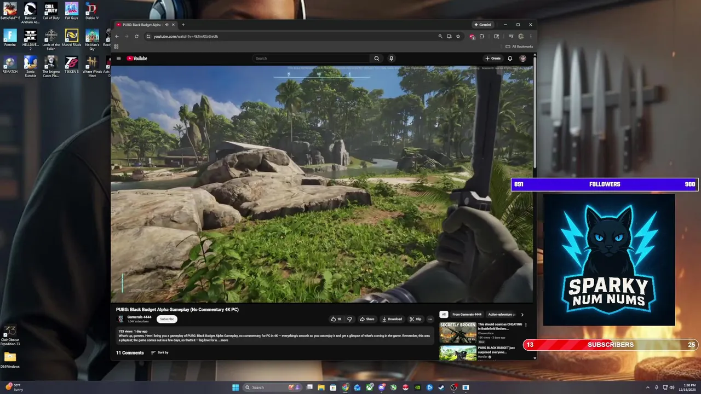This screenshot has height=394, width=701.
Task: Open the Windows Start menu
Action: tap(235, 387)
